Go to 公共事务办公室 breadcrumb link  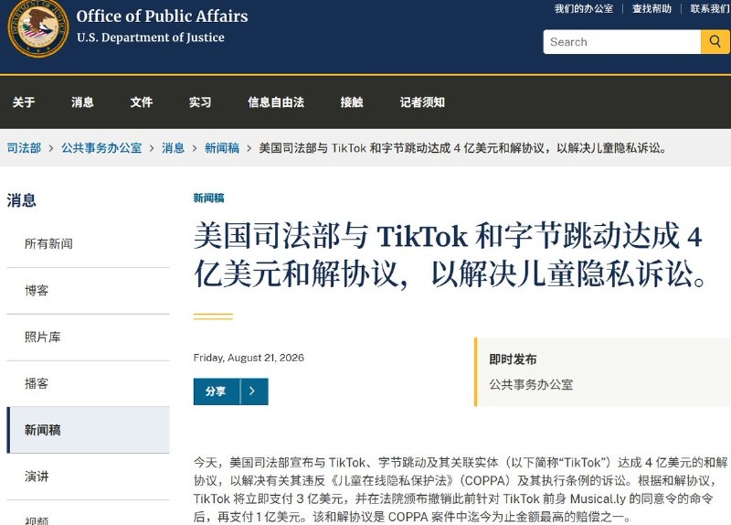pyautogui.click(x=101, y=148)
